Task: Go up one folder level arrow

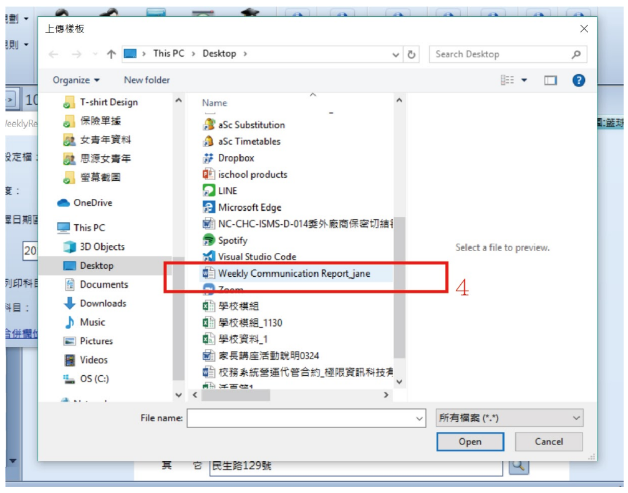Action: tap(112, 54)
